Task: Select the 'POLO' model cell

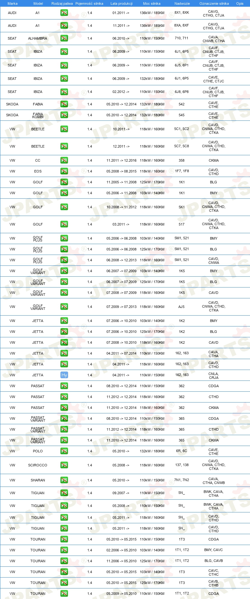Action: 38,451
